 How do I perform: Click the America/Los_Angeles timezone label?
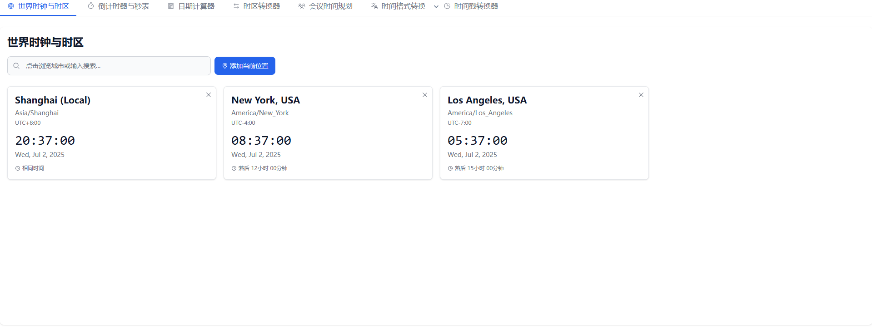480,113
